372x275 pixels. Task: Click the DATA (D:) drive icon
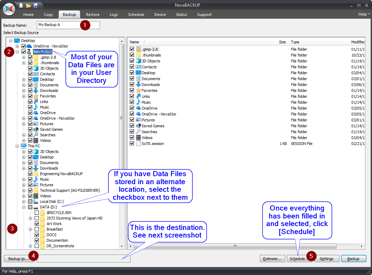(36, 207)
